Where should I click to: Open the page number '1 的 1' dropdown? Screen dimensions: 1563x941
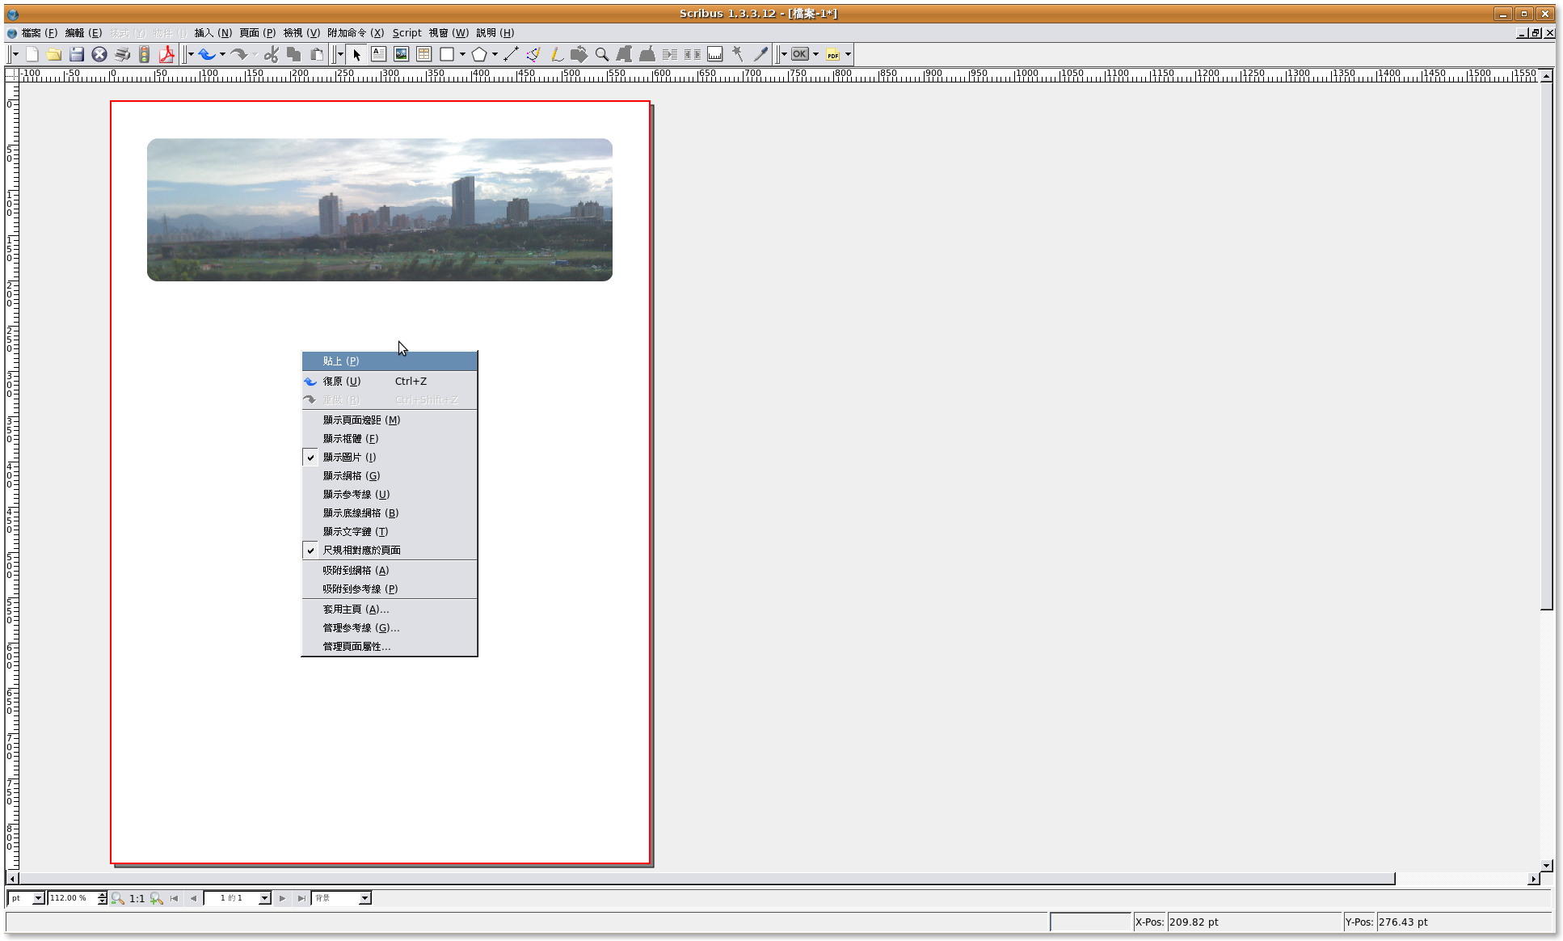point(264,898)
